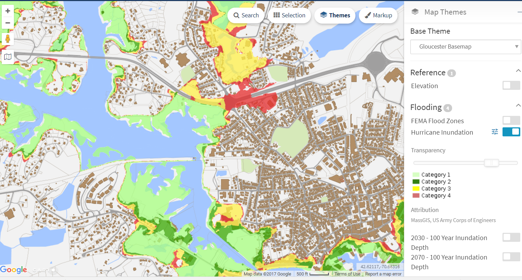Click the Map Themes layers icon

coord(415,12)
